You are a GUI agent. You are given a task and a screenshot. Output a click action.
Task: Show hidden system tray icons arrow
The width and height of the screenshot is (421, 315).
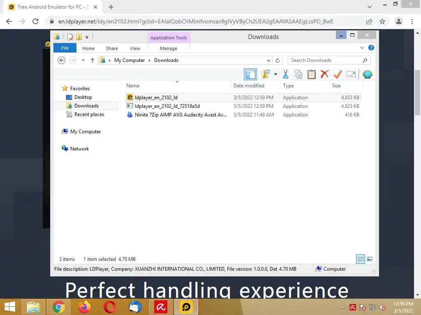(342, 307)
